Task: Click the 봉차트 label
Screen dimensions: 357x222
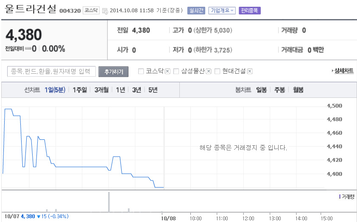Action: click(243, 90)
